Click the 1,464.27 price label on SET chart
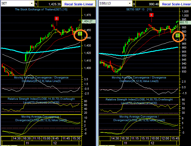 [x=89, y=21]
